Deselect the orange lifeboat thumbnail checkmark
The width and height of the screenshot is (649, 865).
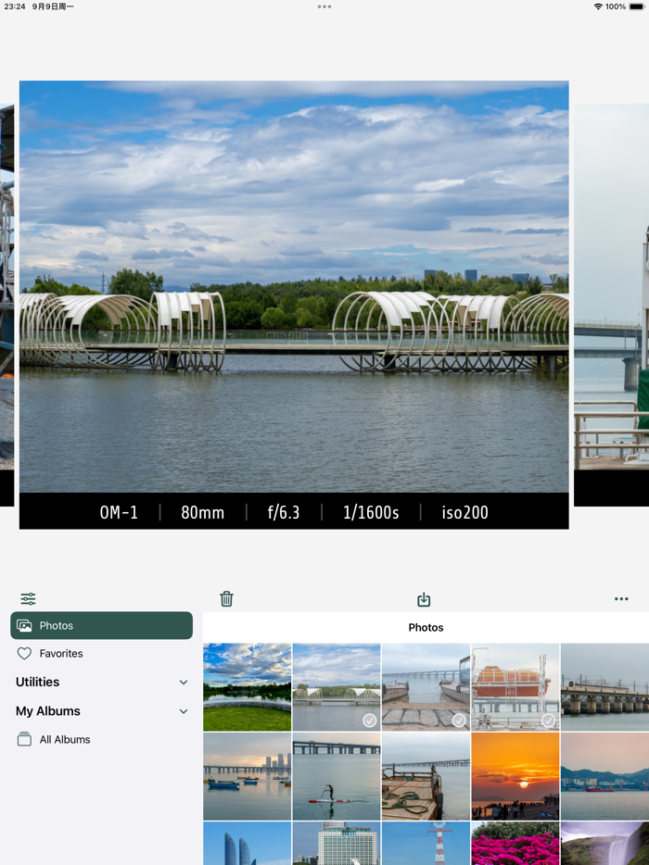(549, 721)
